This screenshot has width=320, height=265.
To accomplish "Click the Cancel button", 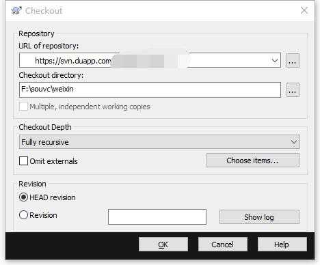I will click(223, 245).
